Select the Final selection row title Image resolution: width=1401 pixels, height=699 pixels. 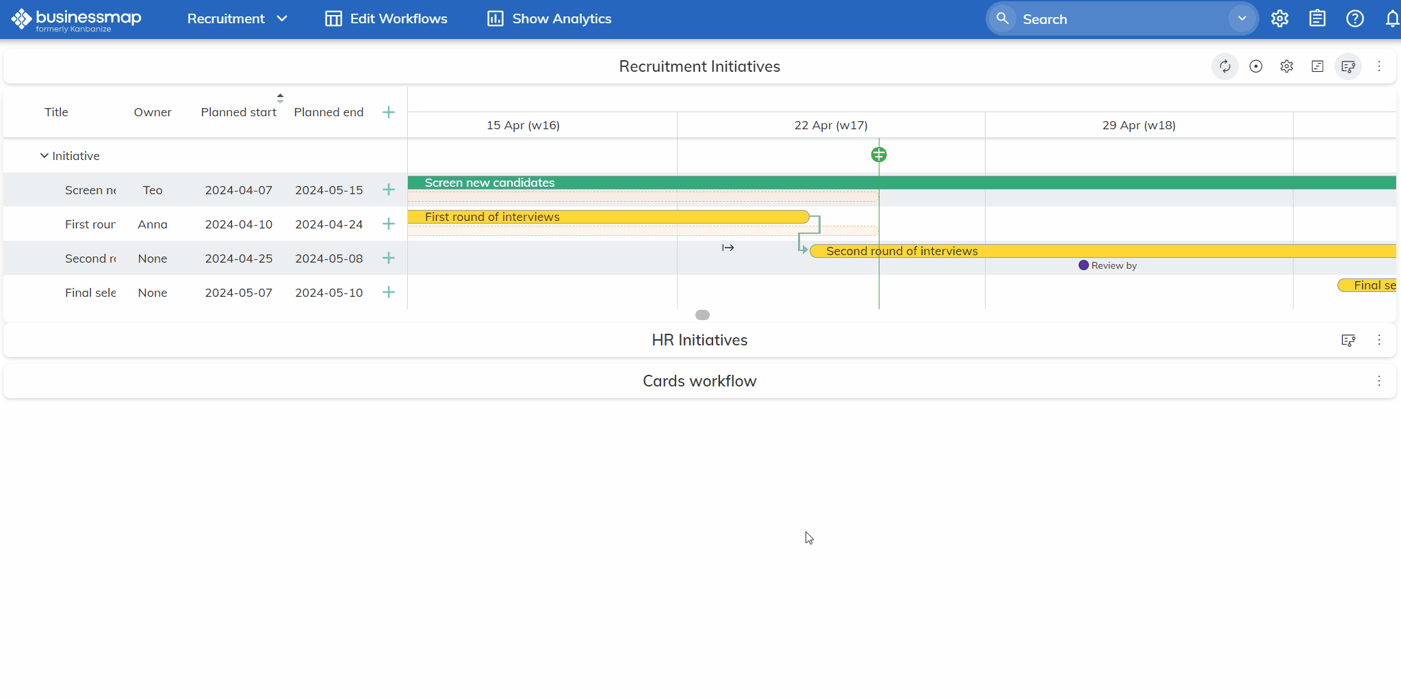point(90,293)
